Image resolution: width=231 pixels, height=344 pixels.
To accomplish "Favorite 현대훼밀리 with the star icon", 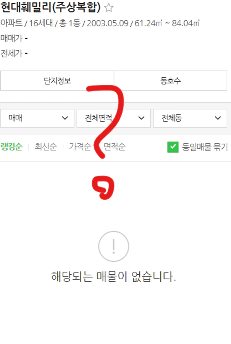I will (109, 8).
